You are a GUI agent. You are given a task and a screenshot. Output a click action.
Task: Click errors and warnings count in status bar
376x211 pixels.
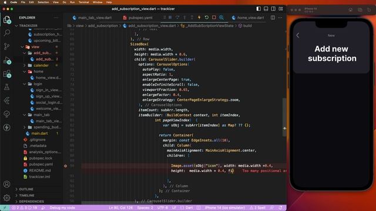[25, 207]
